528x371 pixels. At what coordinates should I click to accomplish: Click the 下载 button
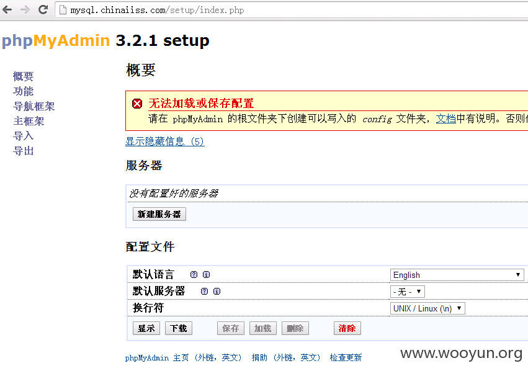tap(179, 328)
